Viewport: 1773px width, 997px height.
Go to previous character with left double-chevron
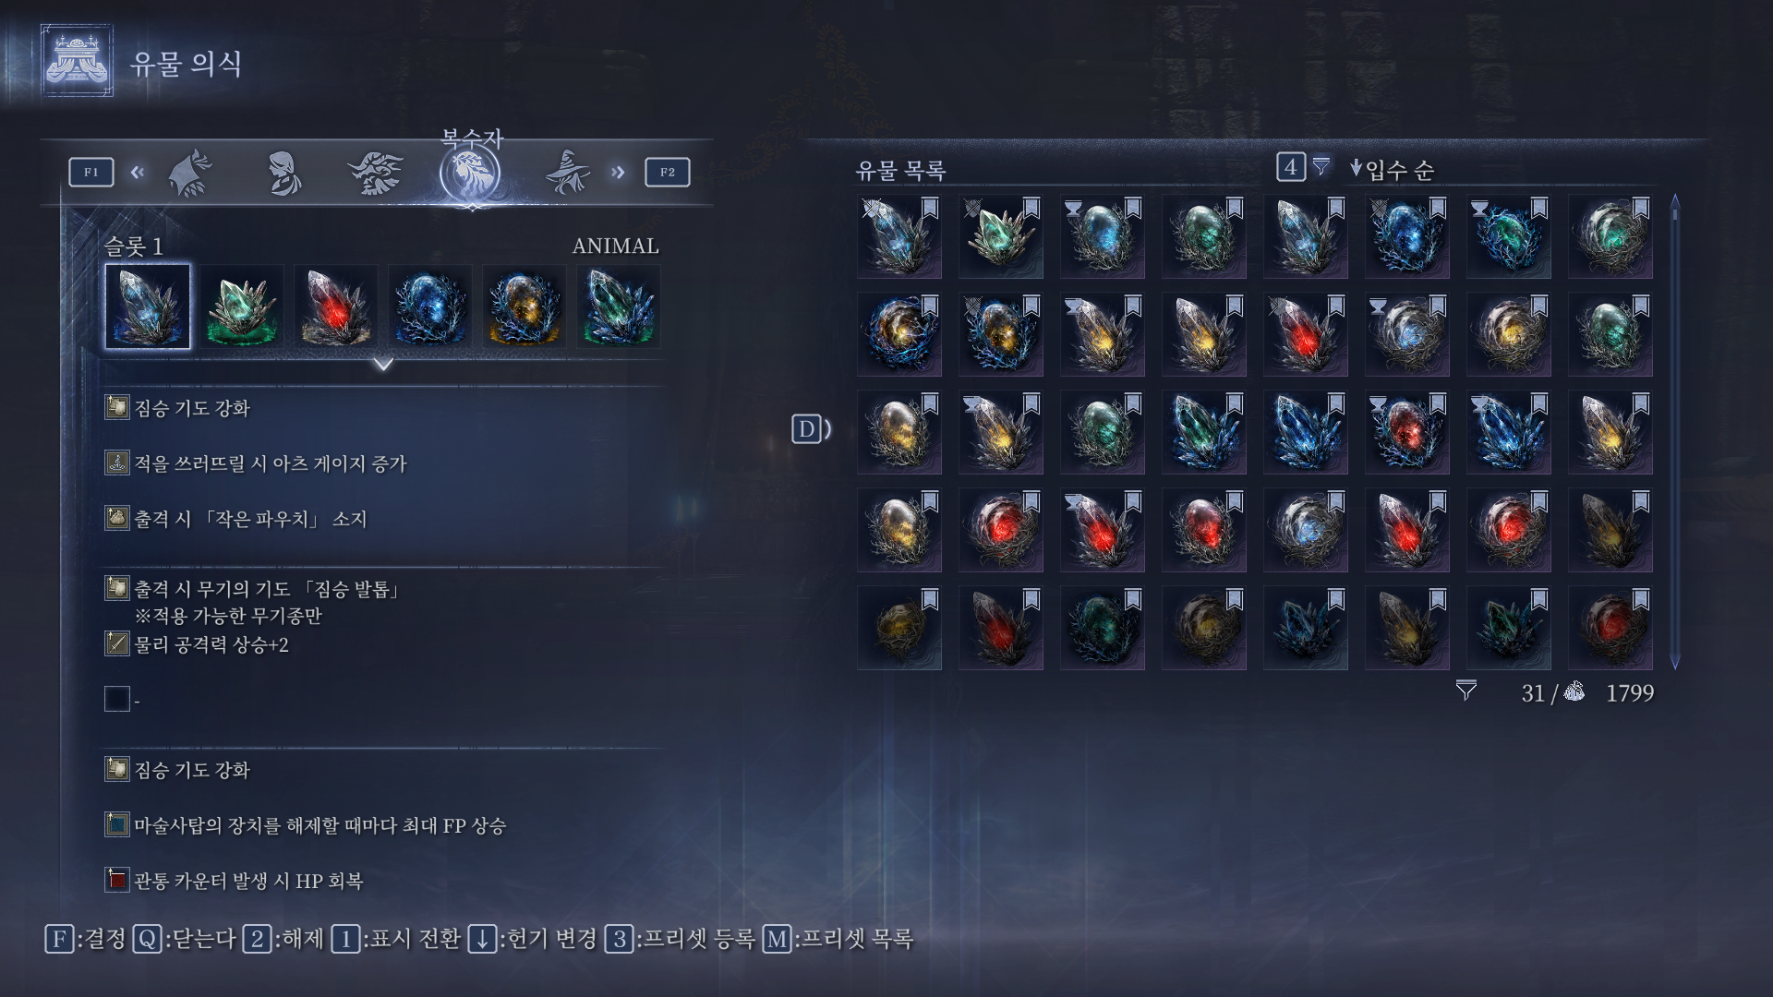click(138, 172)
